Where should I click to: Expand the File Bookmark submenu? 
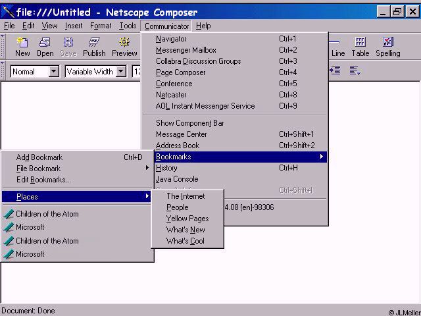(x=77, y=169)
